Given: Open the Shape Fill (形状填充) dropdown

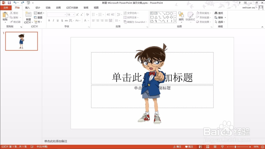Looking at the screenshot, I should point(204,13).
